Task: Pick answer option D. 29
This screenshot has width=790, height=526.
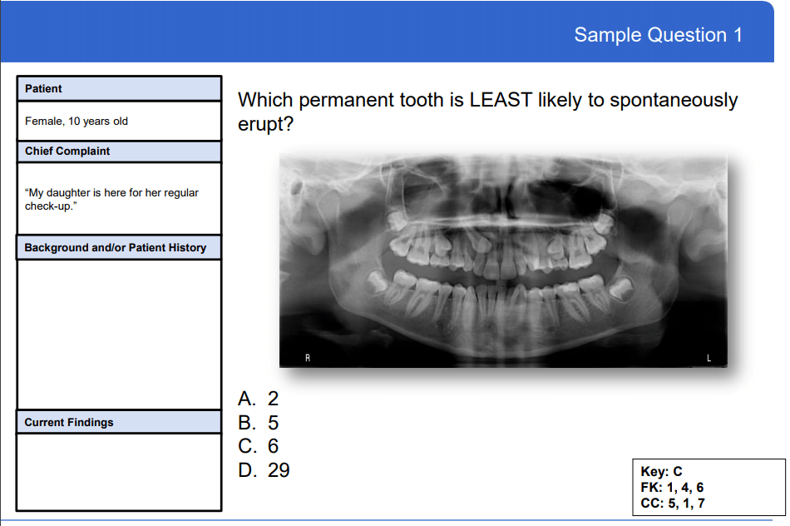Action: click(264, 471)
